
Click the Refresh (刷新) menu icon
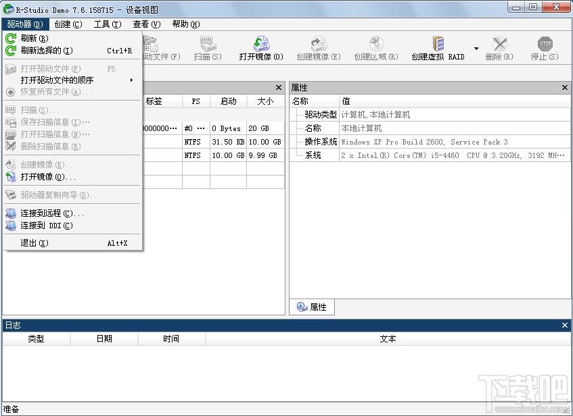(x=11, y=38)
